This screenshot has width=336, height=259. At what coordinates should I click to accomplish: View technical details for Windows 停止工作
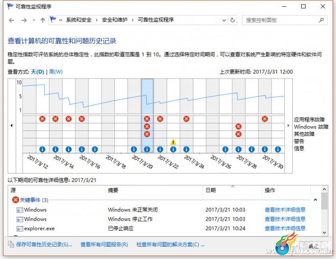pos(285,219)
